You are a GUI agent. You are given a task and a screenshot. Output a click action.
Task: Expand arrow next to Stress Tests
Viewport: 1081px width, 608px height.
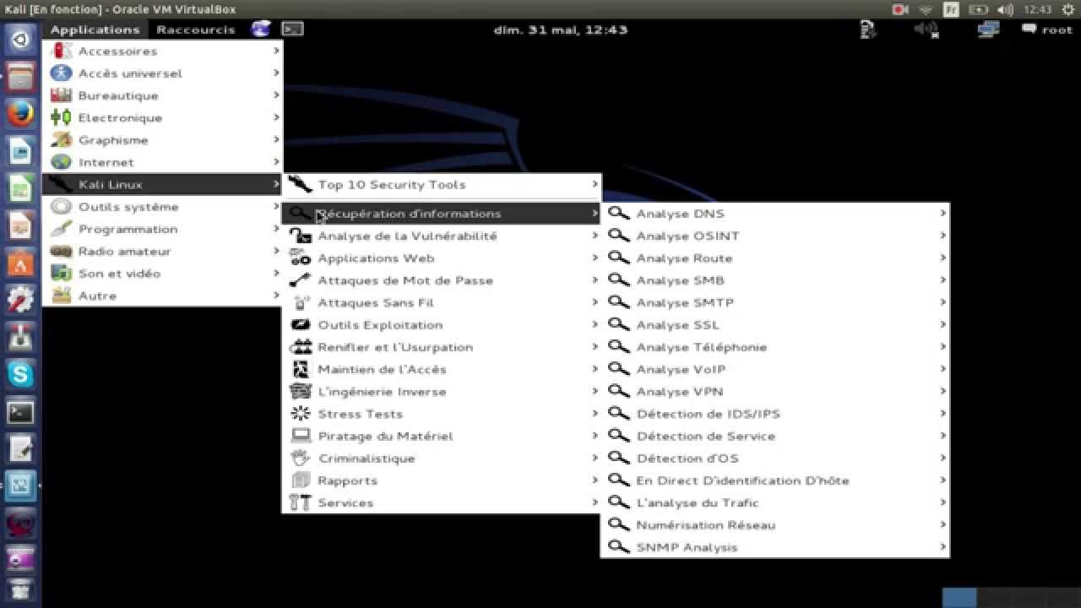point(595,414)
